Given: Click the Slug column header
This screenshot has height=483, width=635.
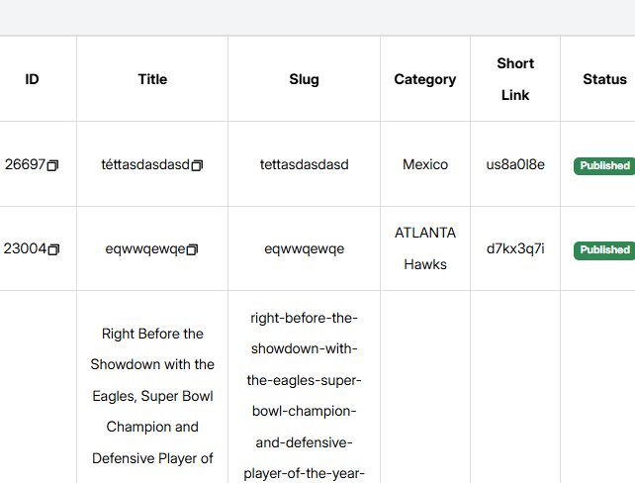Looking at the screenshot, I should [x=304, y=79].
